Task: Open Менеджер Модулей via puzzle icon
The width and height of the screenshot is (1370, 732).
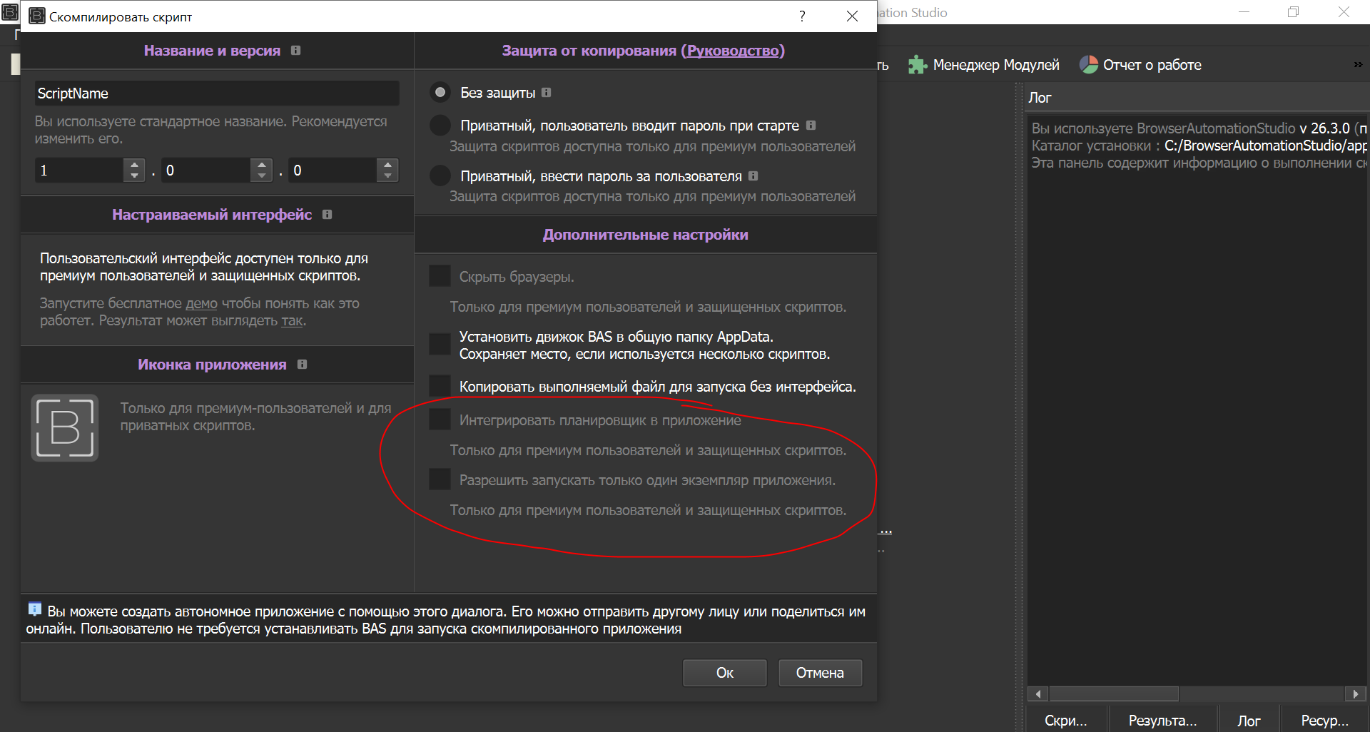Action: (x=917, y=64)
